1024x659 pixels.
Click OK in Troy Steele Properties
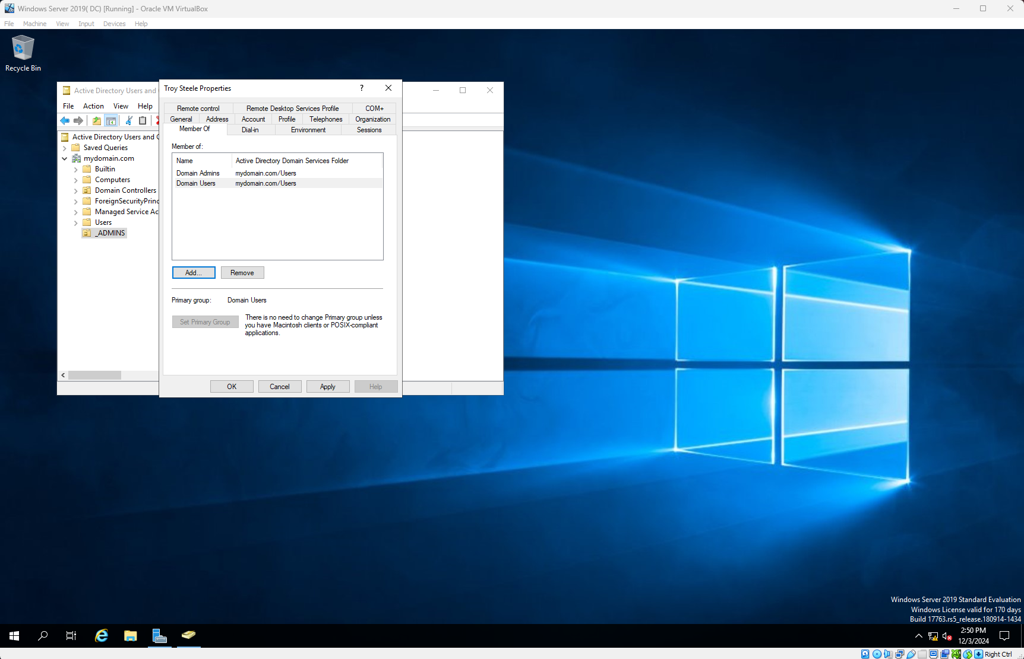[x=232, y=387]
